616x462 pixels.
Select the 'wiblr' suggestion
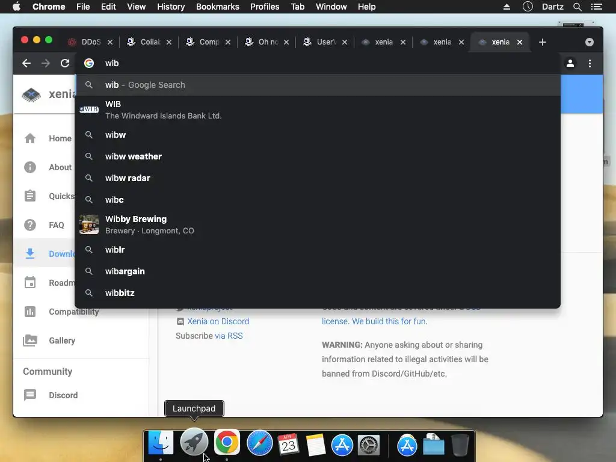coord(318,250)
